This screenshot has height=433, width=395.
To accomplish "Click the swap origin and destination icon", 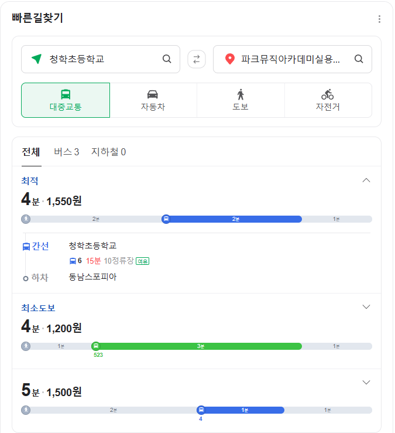I will click(x=196, y=59).
